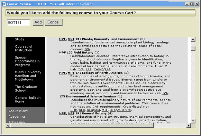The height and width of the screenshot is (136, 201).
Task: Go to General Bulletin Home
Action: tap(28, 99)
